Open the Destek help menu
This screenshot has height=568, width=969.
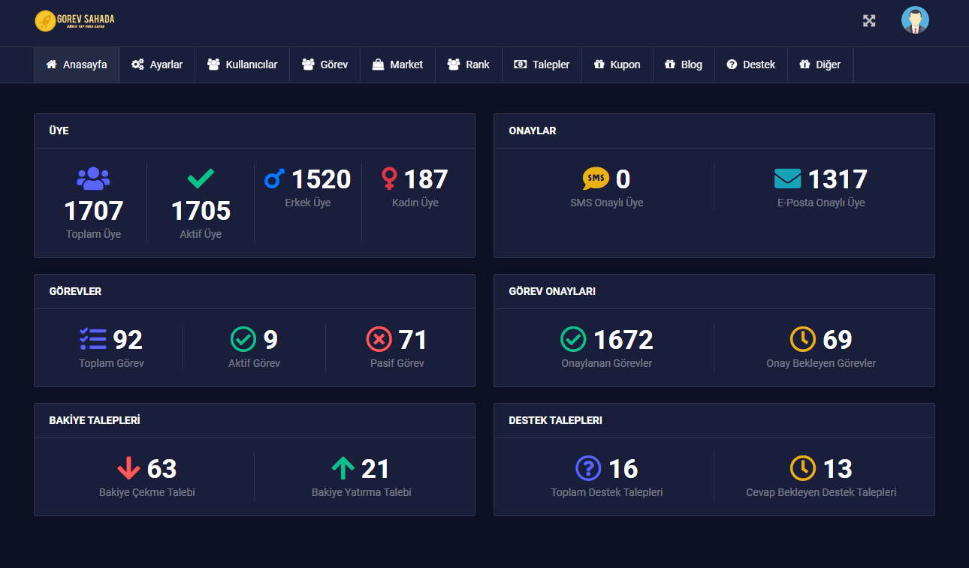(x=750, y=65)
